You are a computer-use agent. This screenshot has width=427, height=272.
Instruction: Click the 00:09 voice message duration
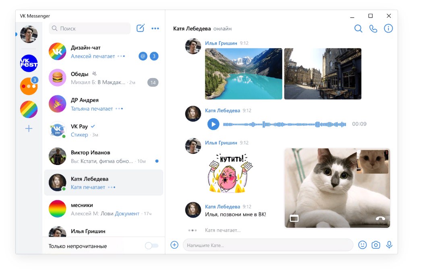click(359, 124)
